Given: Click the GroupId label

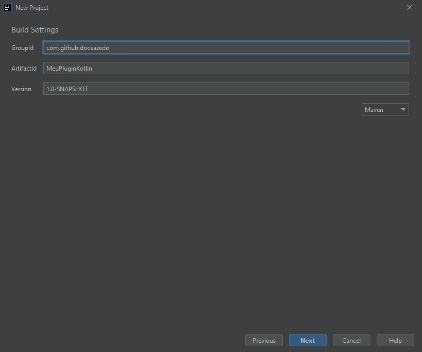Looking at the screenshot, I should [22, 48].
